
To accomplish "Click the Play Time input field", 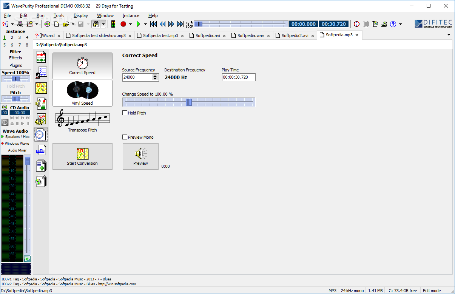I will 239,77.
